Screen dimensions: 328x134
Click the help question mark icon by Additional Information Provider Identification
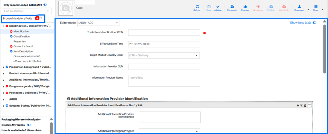pos(68,99)
